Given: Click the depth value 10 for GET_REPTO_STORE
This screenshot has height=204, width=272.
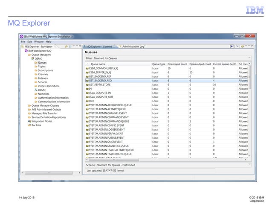Looking at the screenshot, I should point(214,85).
